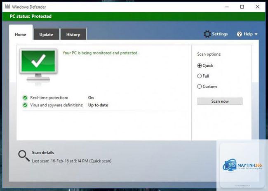
Task: Click the 'Scan options:' heading
Action: [x=209, y=54]
